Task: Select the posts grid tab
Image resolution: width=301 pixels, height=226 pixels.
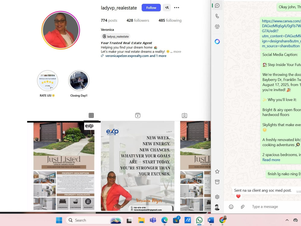Action: 91,115
